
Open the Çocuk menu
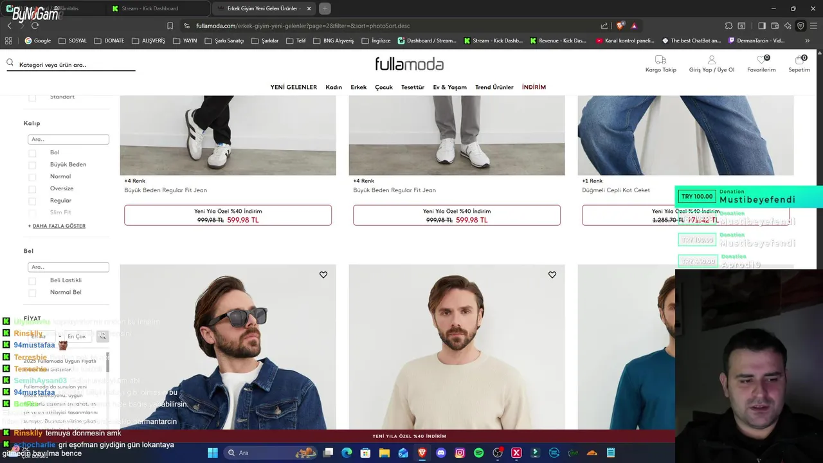pos(384,87)
